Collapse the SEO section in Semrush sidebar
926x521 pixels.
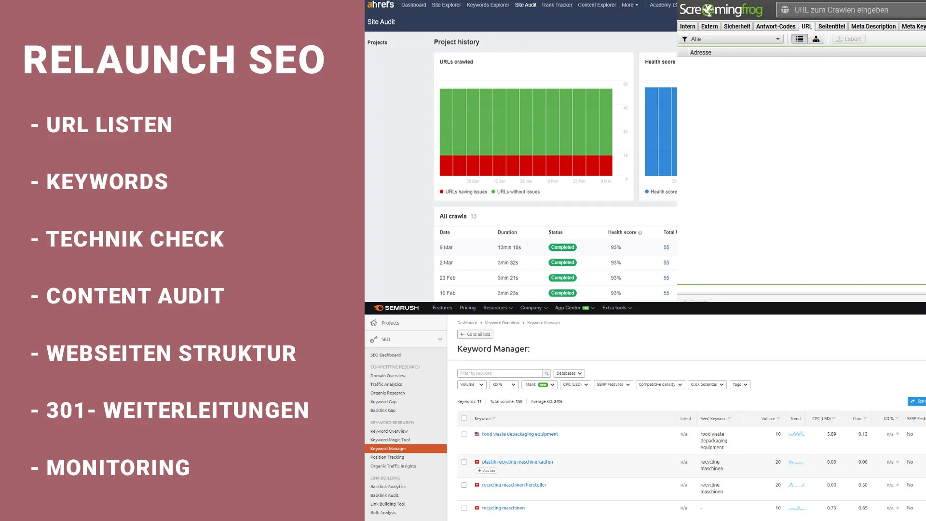[x=440, y=339]
